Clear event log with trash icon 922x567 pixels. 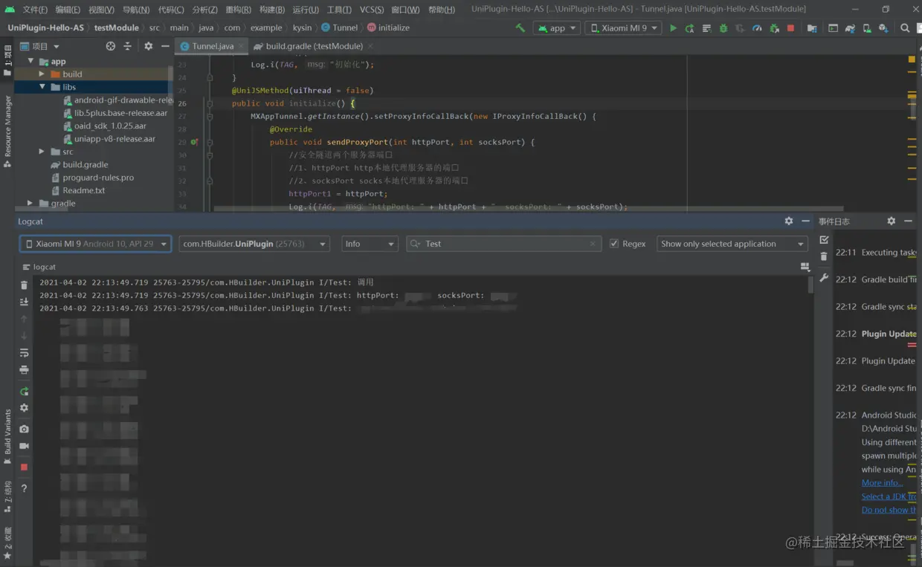coord(824,256)
